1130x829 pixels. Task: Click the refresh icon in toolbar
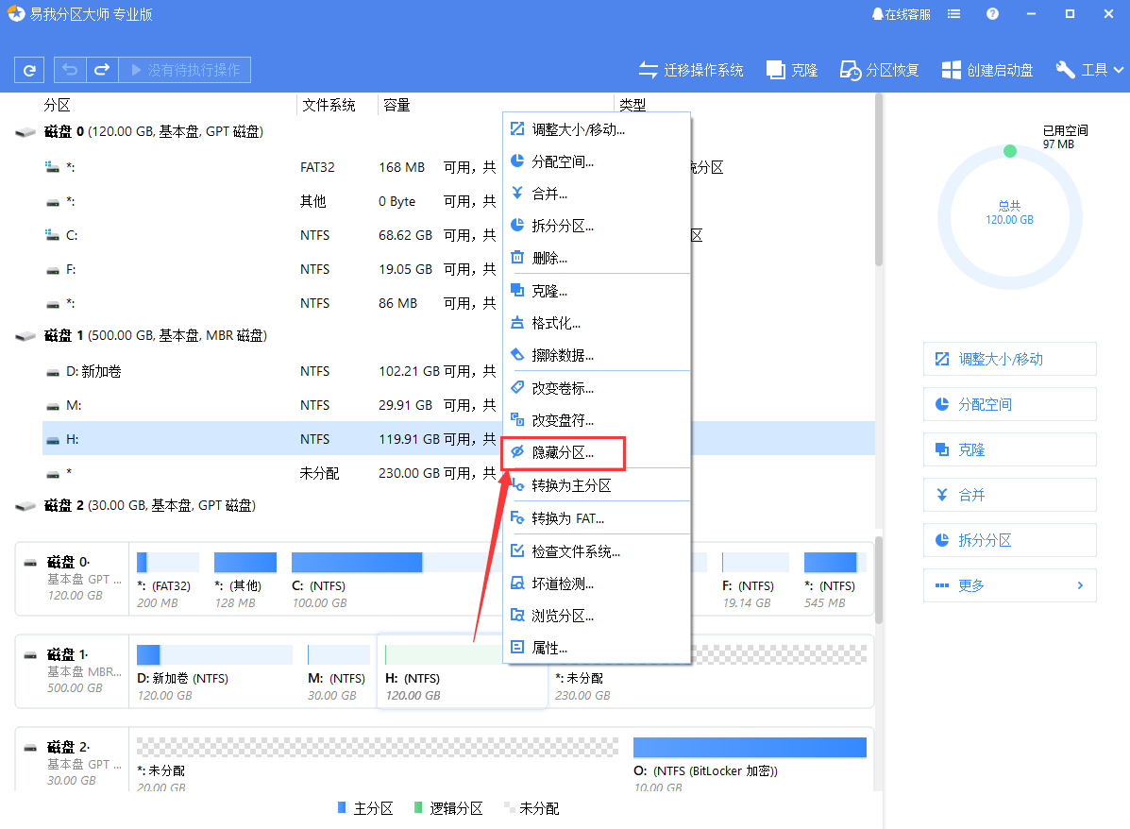click(30, 70)
